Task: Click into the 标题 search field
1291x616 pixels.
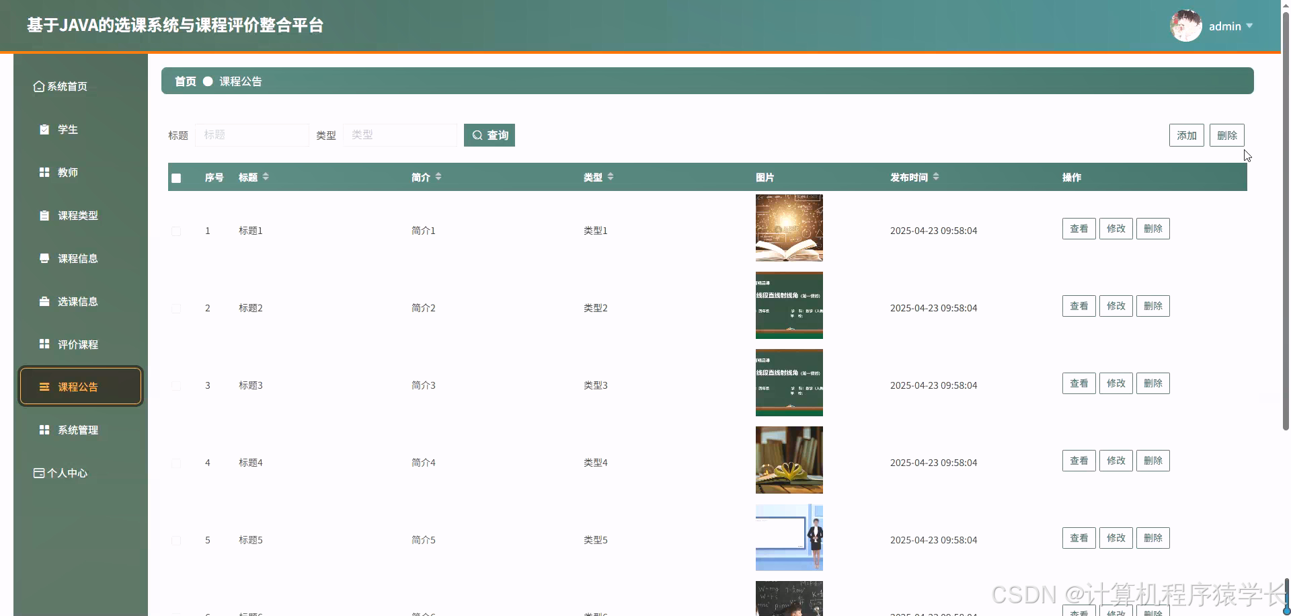Action: 251,135
